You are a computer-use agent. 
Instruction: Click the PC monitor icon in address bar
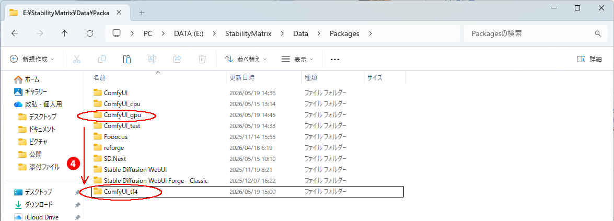[x=117, y=33]
